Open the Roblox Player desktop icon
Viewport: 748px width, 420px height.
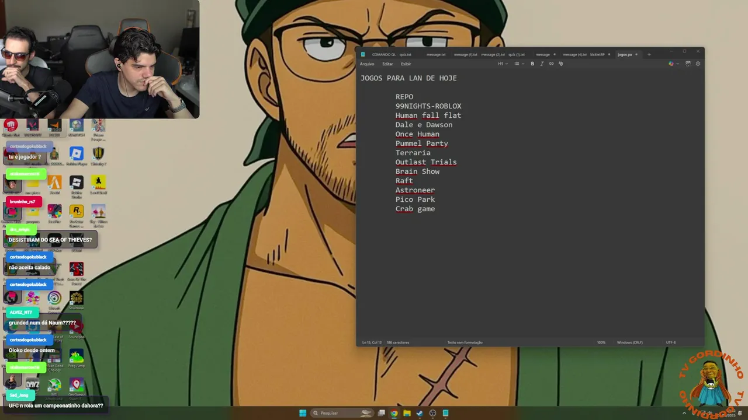coord(77,156)
